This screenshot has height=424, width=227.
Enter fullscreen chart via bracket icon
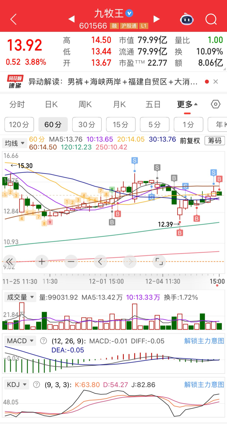click(x=159, y=261)
